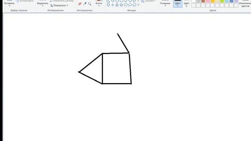Select the Magnifier zoom tool

(x=90, y=4)
